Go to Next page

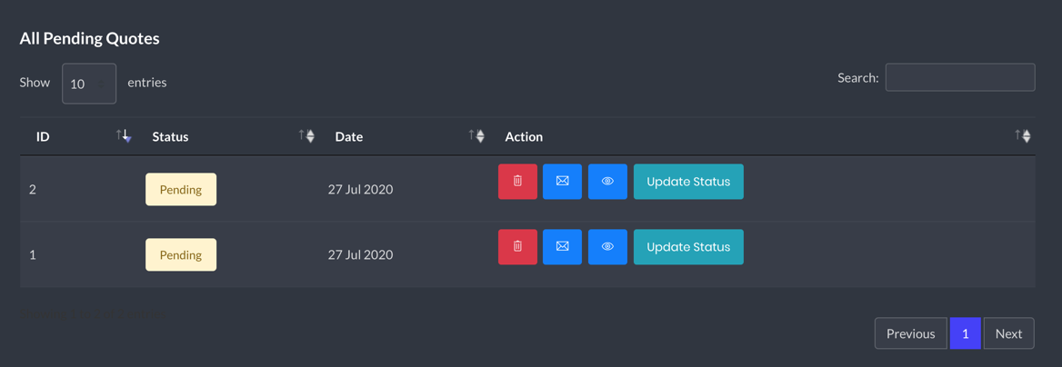(1008, 333)
